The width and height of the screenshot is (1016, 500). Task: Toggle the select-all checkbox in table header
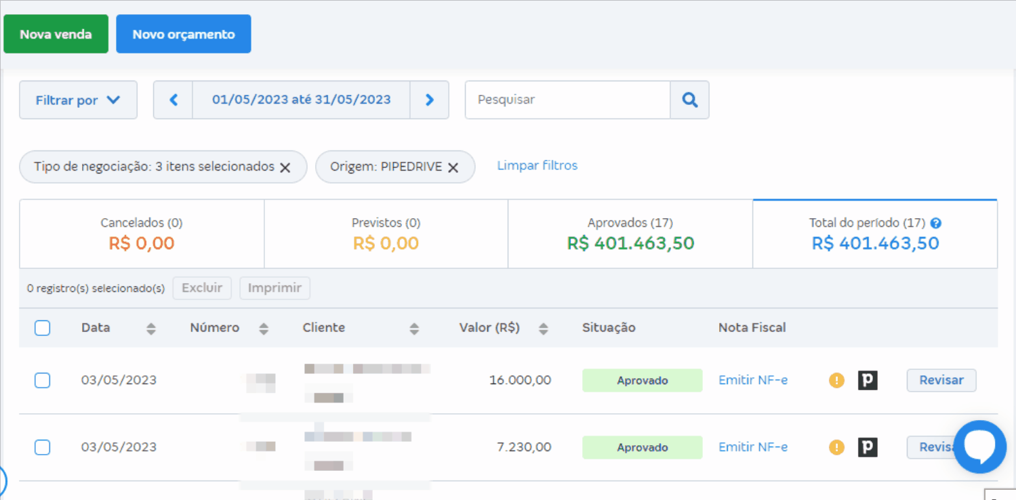pyautogui.click(x=42, y=328)
